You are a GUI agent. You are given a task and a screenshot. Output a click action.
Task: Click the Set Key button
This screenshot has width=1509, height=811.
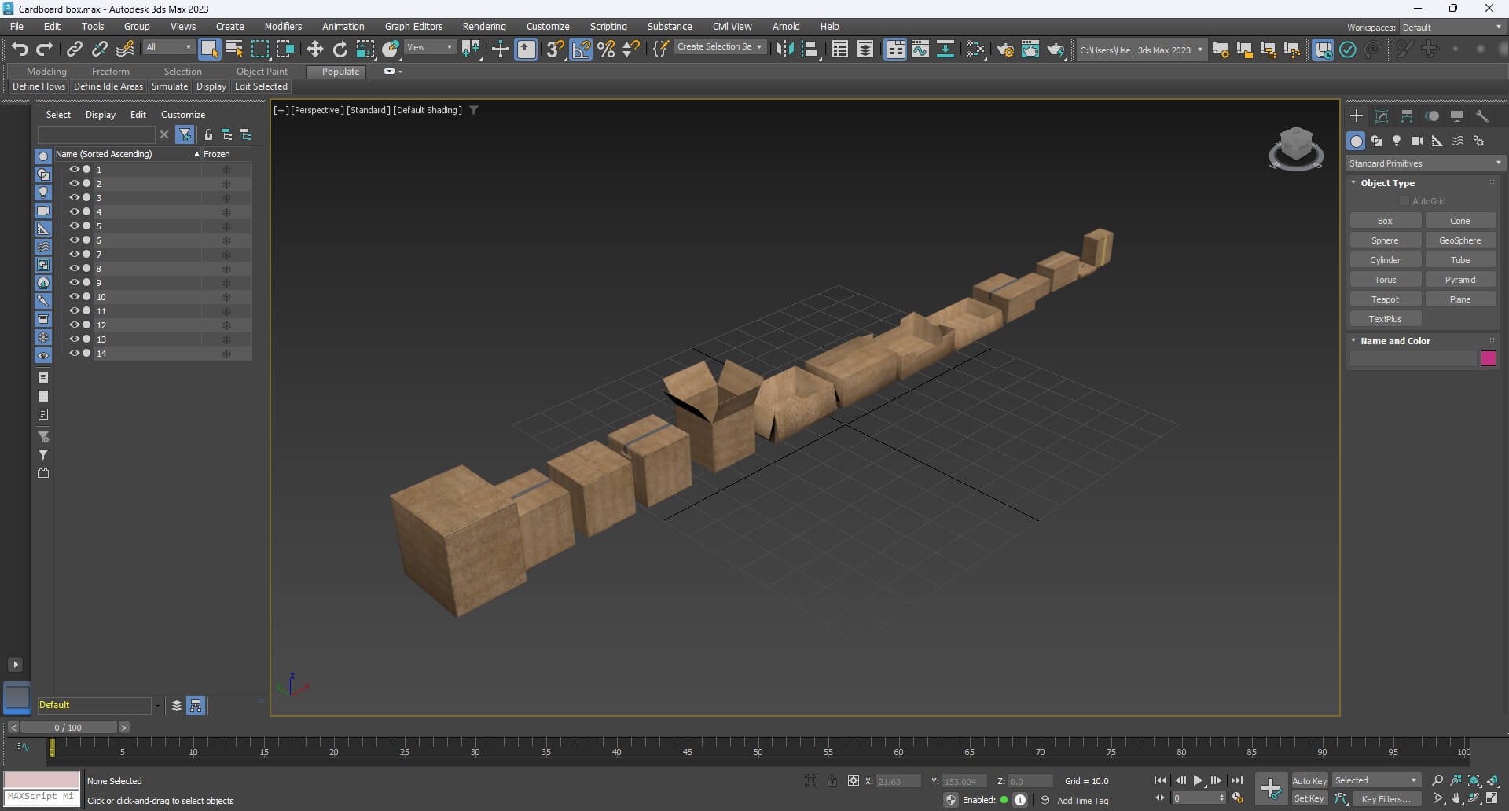[x=1309, y=798]
